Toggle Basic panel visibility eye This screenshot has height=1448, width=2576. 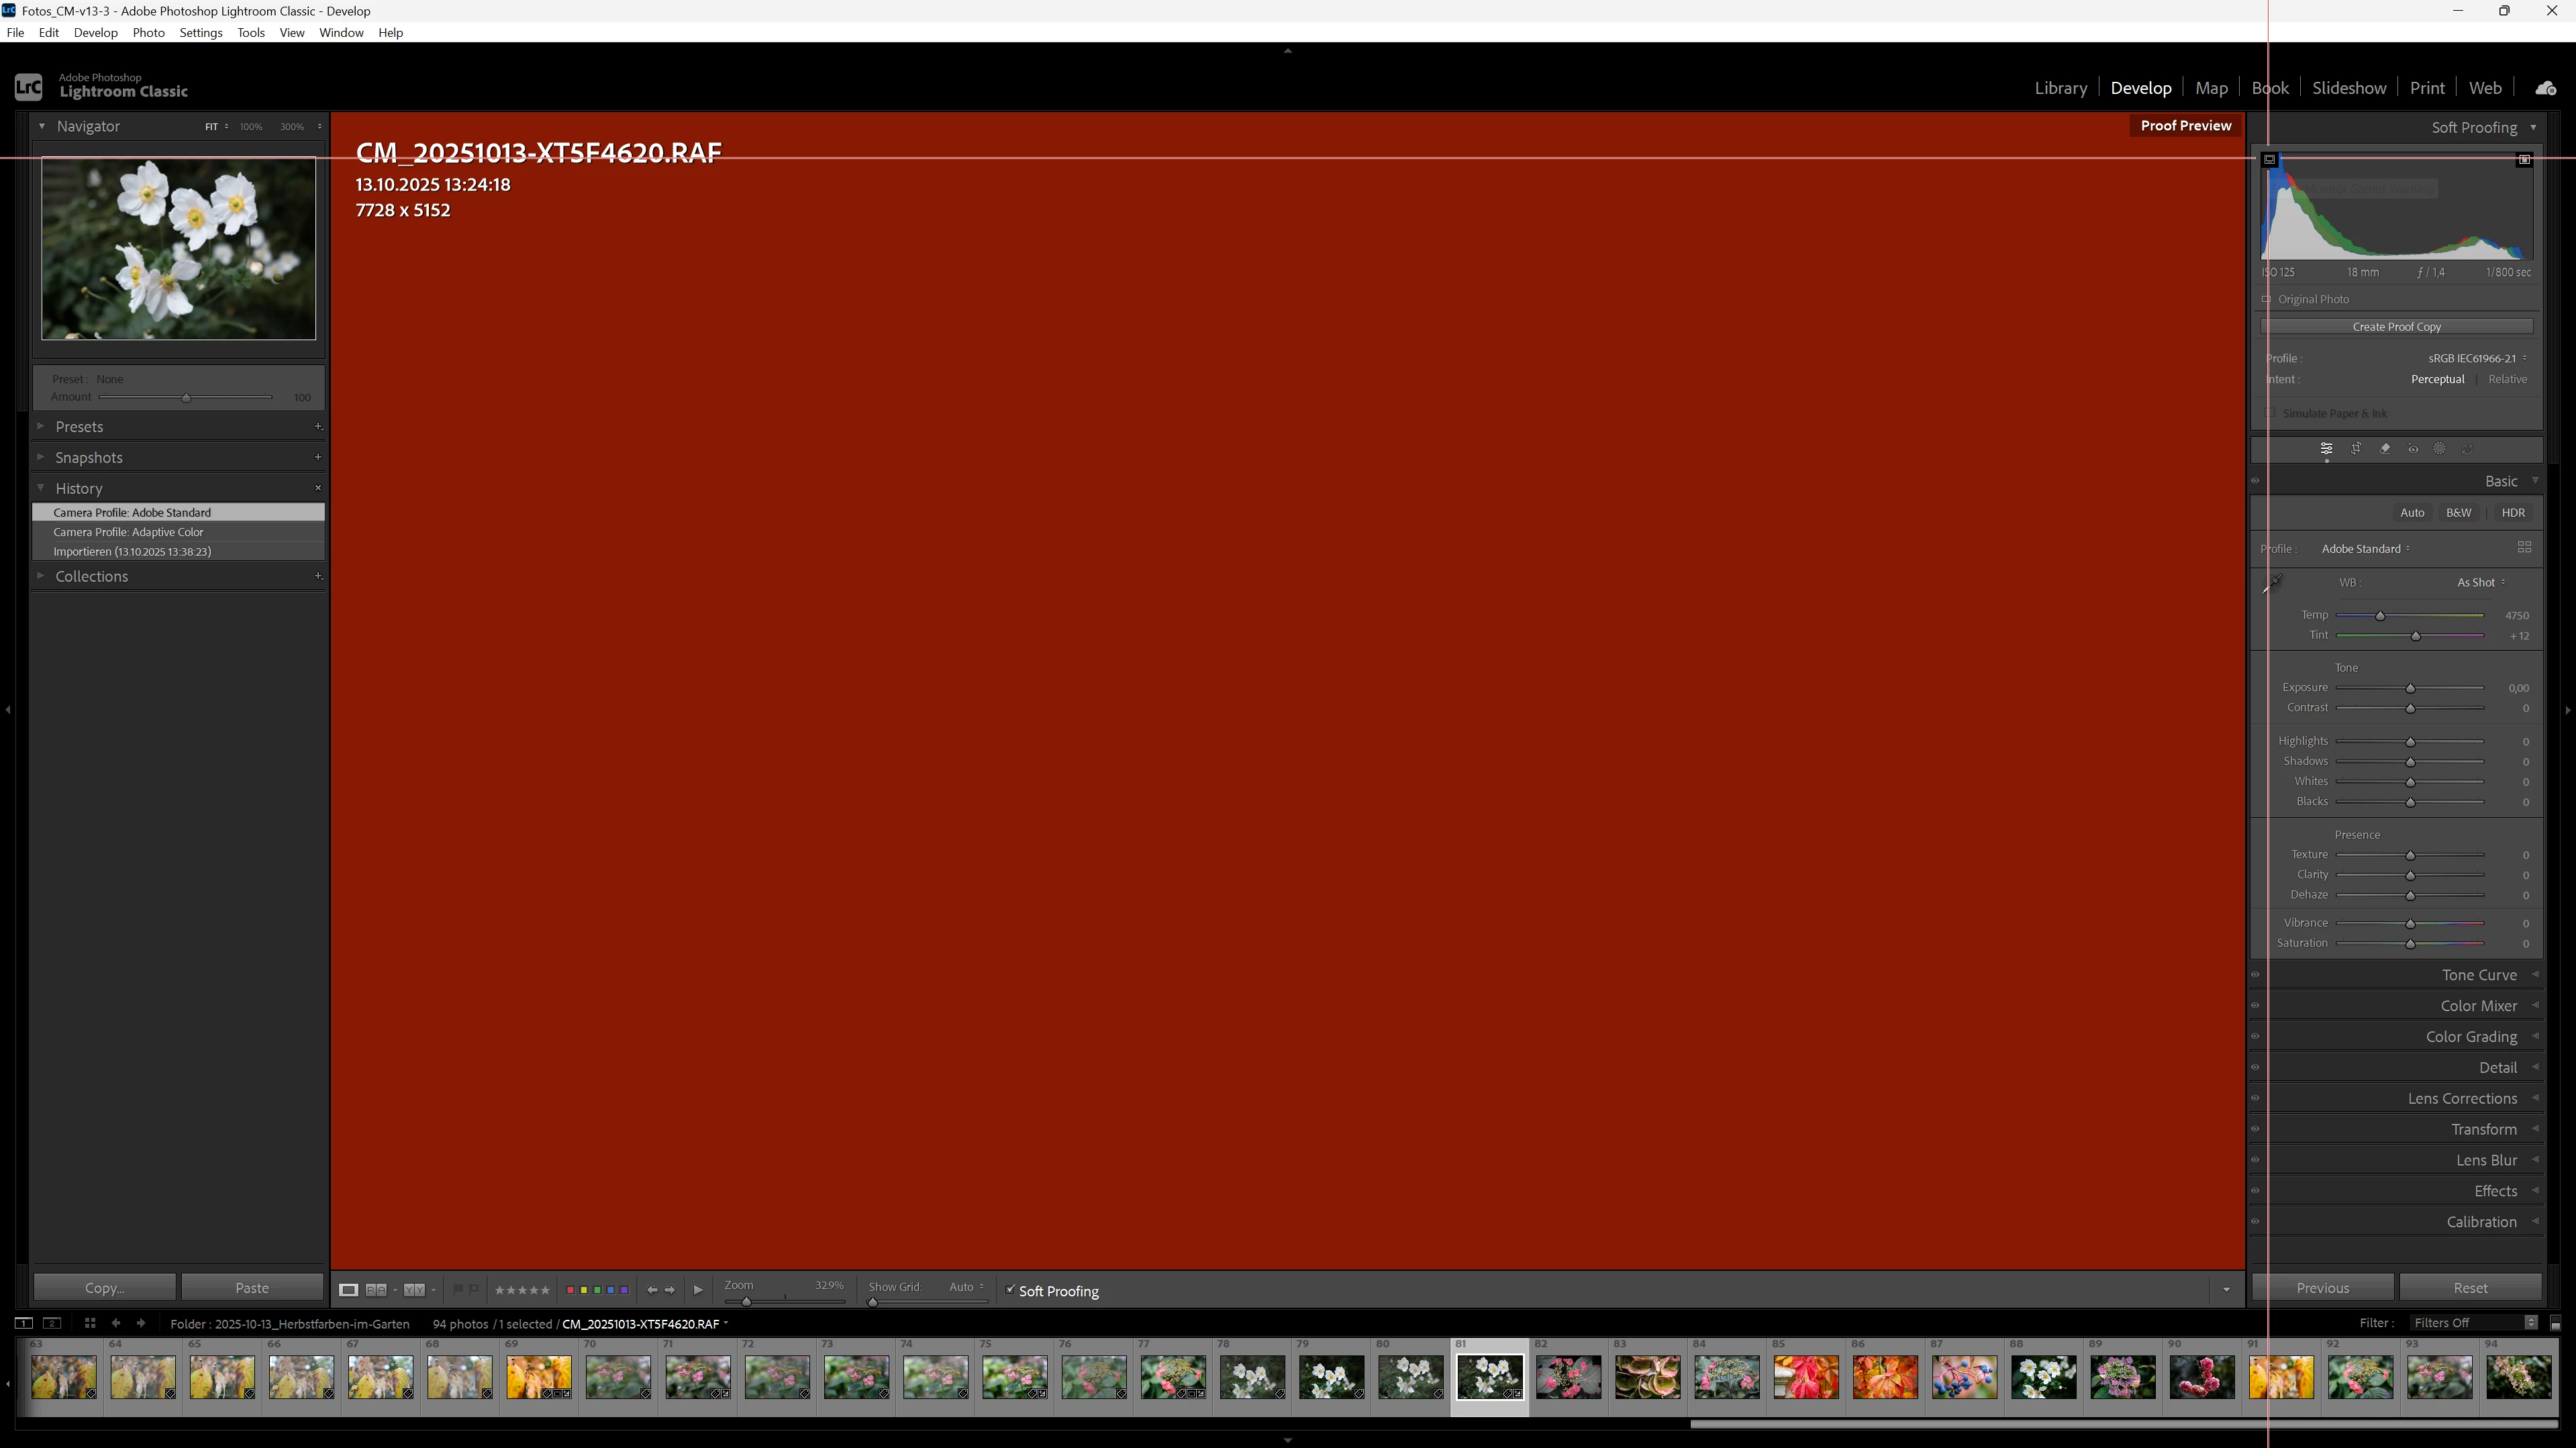pyautogui.click(x=2255, y=481)
